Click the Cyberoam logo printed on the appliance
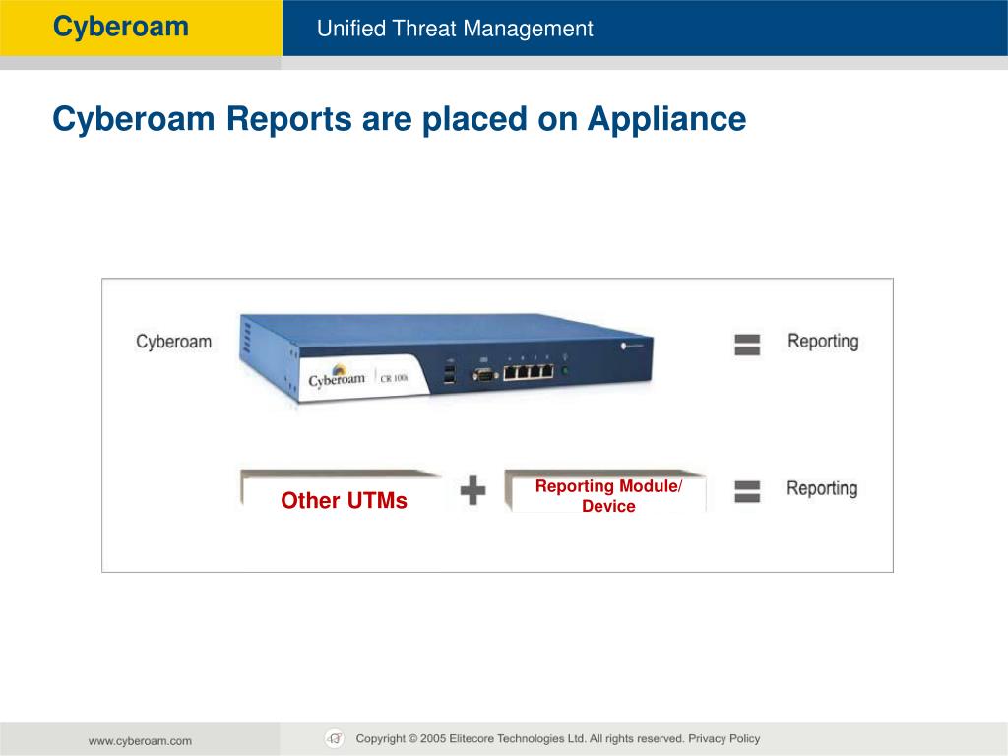 (x=337, y=377)
